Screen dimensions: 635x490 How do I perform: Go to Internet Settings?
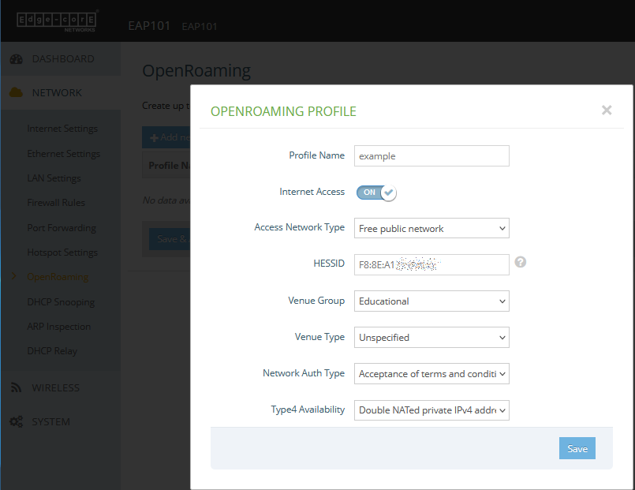(62, 129)
